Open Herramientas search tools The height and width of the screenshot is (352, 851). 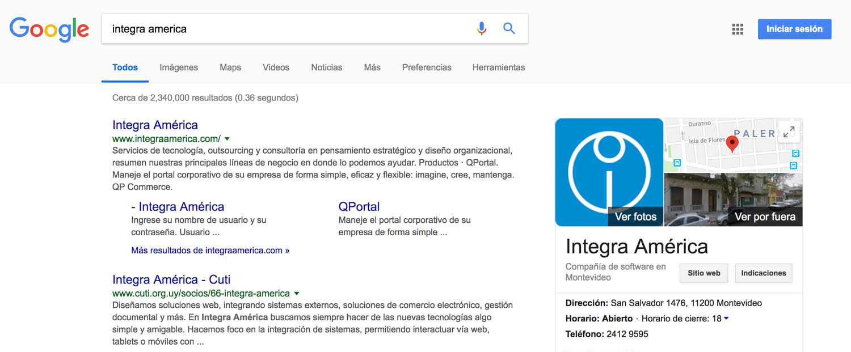(499, 67)
